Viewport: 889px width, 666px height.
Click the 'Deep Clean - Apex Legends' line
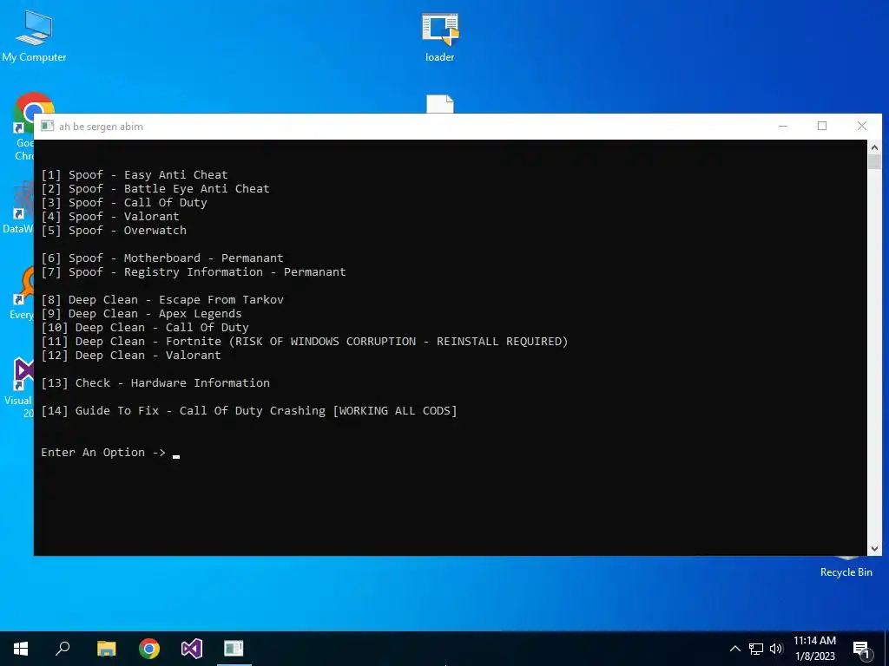[x=142, y=314]
